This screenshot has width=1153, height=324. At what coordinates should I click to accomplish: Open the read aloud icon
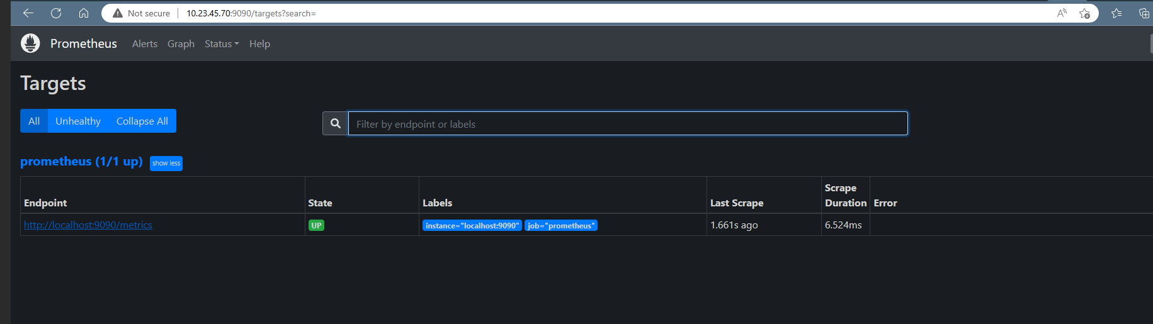click(1062, 13)
